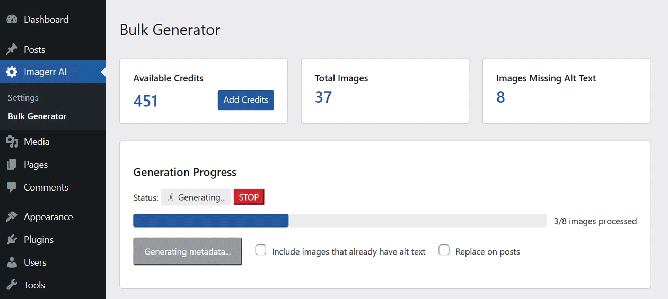Click the Media library icon
The width and height of the screenshot is (668, 299).
pos(12,142)
